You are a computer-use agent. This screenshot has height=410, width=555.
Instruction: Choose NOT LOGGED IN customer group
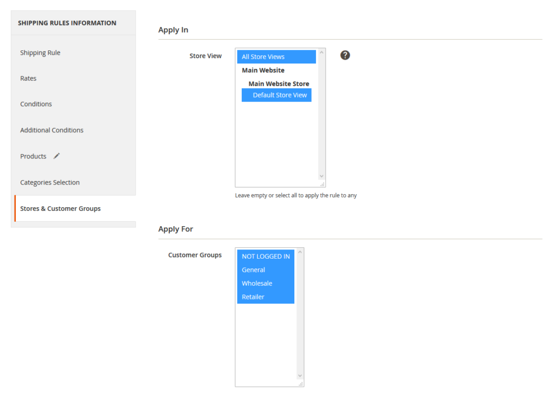click(x=266, y=257)
